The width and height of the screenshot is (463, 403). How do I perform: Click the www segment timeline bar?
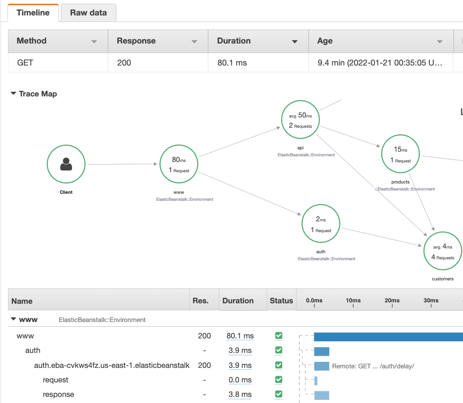pos(388,337)
